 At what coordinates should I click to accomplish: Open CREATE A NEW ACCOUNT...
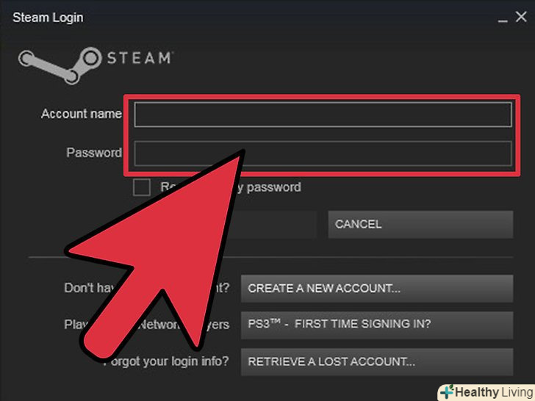click(377, 289)
